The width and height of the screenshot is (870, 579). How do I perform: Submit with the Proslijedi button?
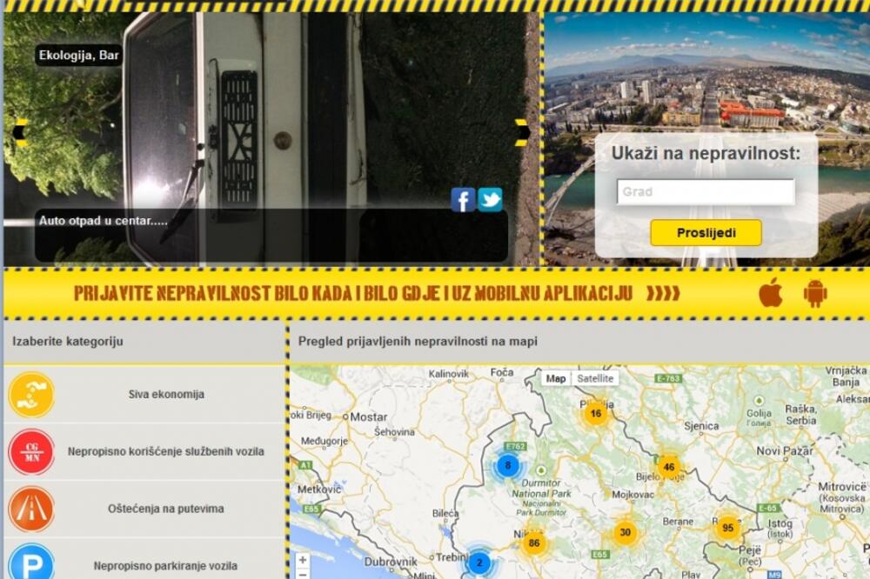click(x=705, y=232)
